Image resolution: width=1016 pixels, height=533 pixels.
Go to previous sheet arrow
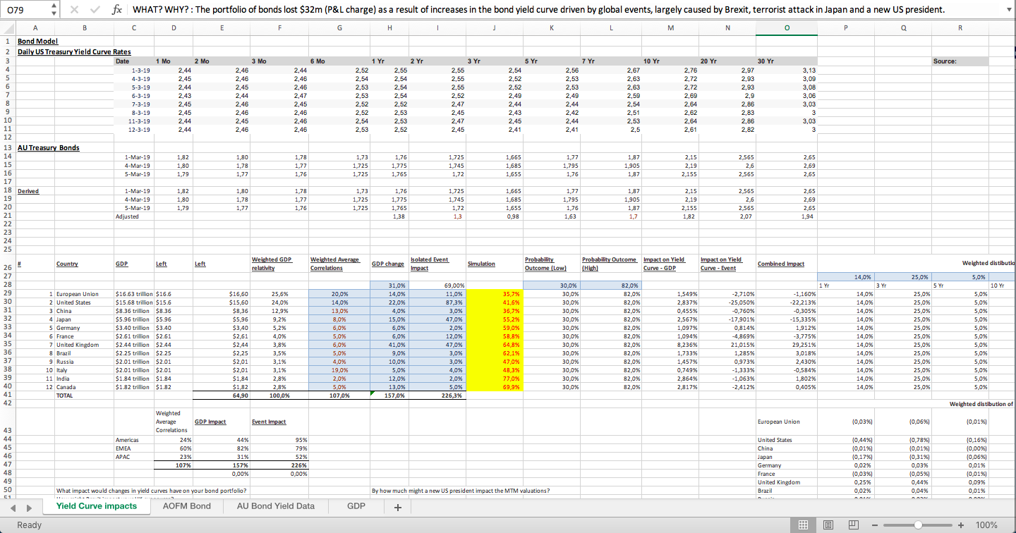[x=13, y=507]
